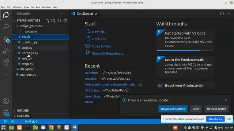
Task: Open the Wi-Fi network tray icon
Action: pyautogui.click(x=207, y=128)
